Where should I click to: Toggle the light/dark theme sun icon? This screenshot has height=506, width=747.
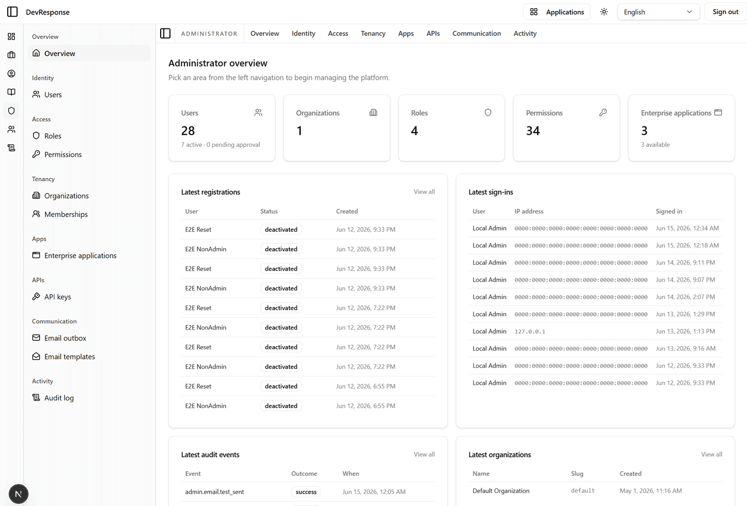tap(604, 12)
